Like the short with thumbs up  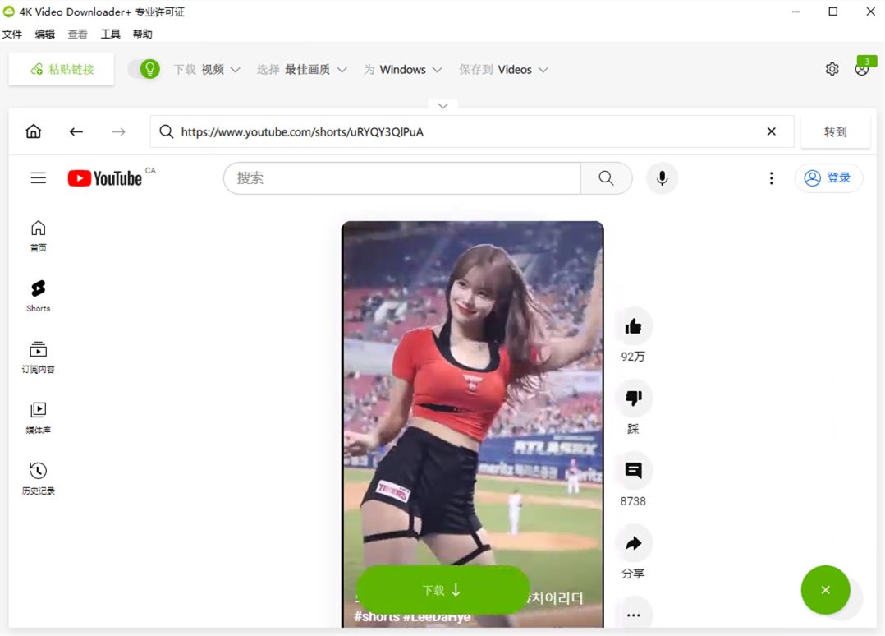(x=633, y=326)
